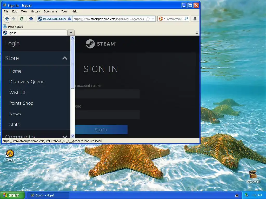266x199 pixels.
Task: Click the scrollbar down arrow in the side menu
Action: click(73, 136)
